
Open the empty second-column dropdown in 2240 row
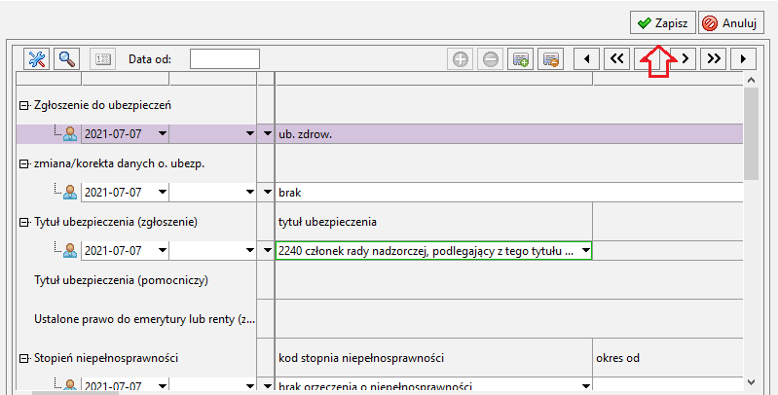point(250,251)
